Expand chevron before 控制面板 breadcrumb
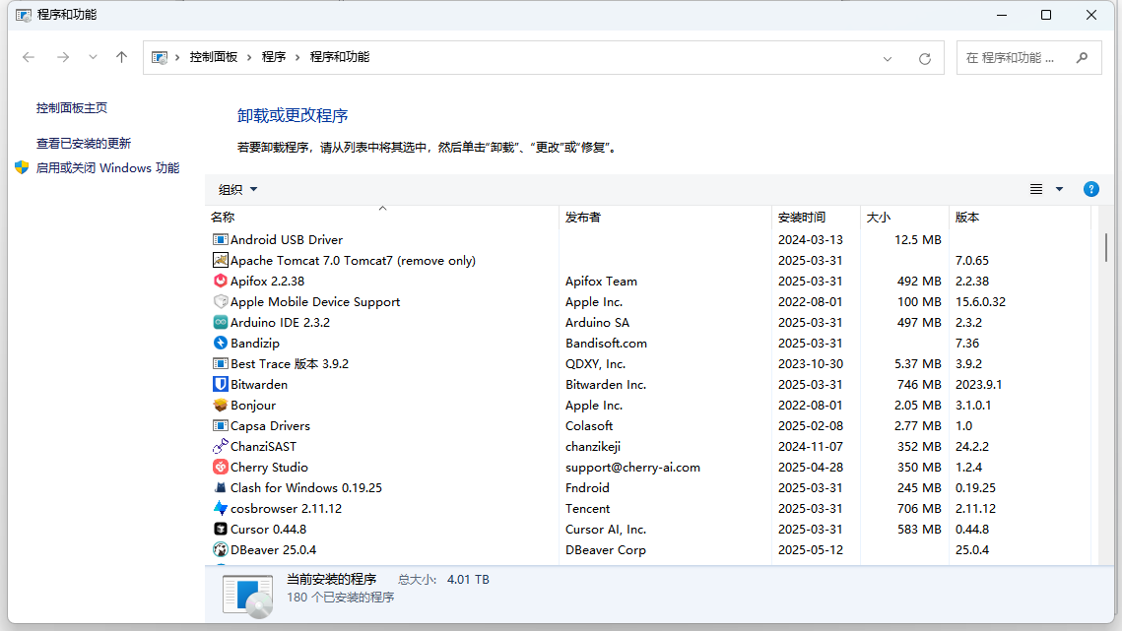Screen dimensions: 1122x631 pyautogui.click(x=177, y=57)
